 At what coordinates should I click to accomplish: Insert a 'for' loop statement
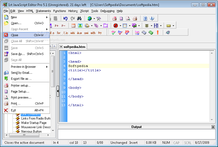[x=59, y=33]
